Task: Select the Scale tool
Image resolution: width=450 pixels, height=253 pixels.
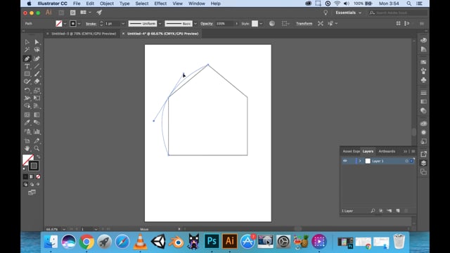Action: 37,91
